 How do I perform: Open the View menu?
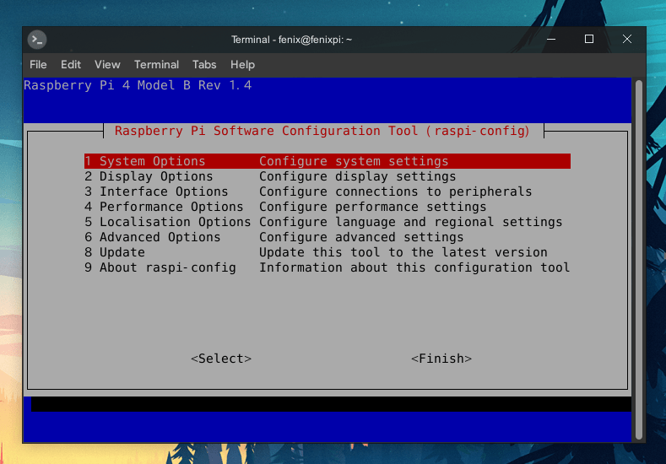107,64
